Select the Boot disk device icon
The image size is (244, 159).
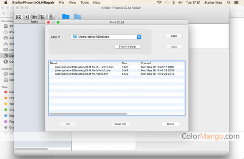(x=6, y=80)
